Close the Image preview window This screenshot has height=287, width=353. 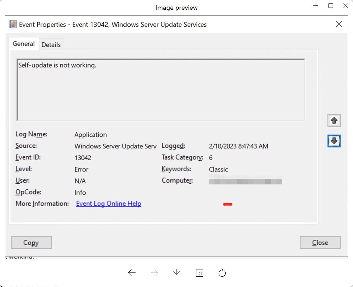pos(346,6)
